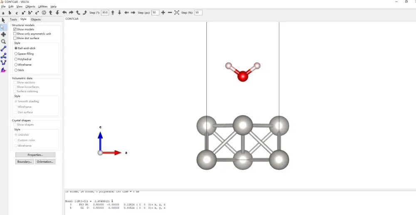Choose the Polyhedral style radio button

click(x=16, y=59)
